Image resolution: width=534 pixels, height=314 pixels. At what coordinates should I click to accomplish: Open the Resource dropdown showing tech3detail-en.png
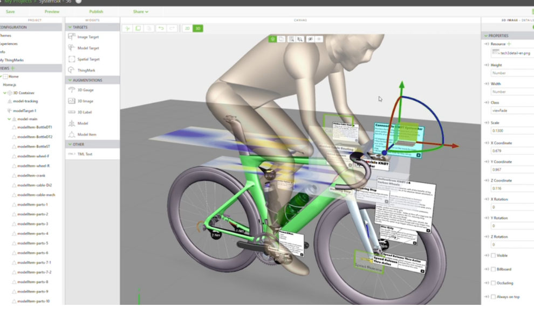coord(512,53)
